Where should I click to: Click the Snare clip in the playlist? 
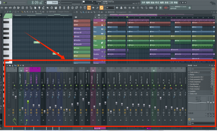(116, 23)
